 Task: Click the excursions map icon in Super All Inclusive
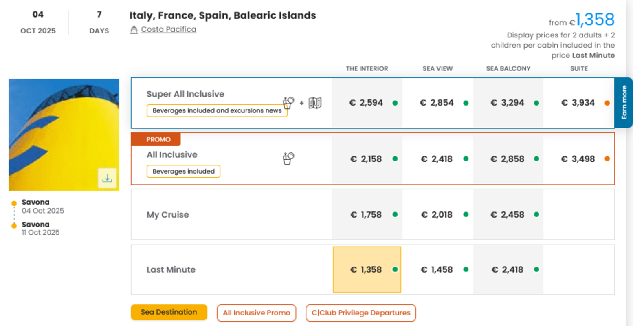pos(315,103)
